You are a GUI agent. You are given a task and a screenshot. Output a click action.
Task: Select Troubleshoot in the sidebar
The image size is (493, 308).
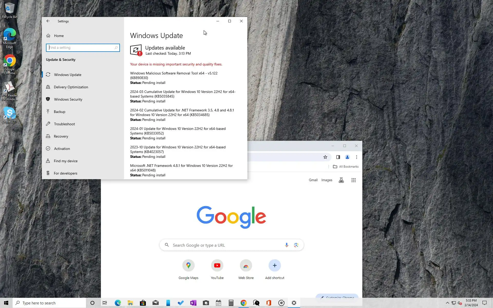[64, 124]
